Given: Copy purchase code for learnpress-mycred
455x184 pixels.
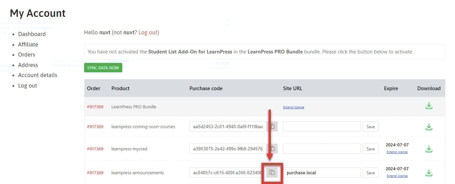Looking at the screenshot, I should tap(272, 149).
